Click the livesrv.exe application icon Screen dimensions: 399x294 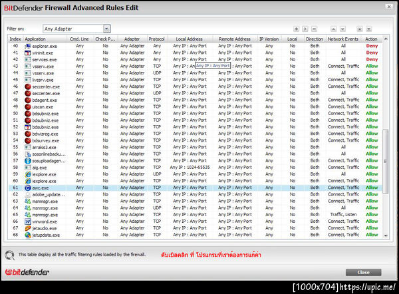point(28,80)
